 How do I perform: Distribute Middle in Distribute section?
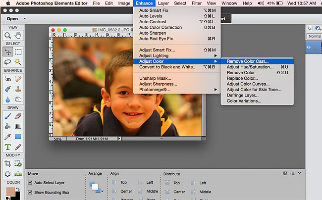click(x=201, y=192)
